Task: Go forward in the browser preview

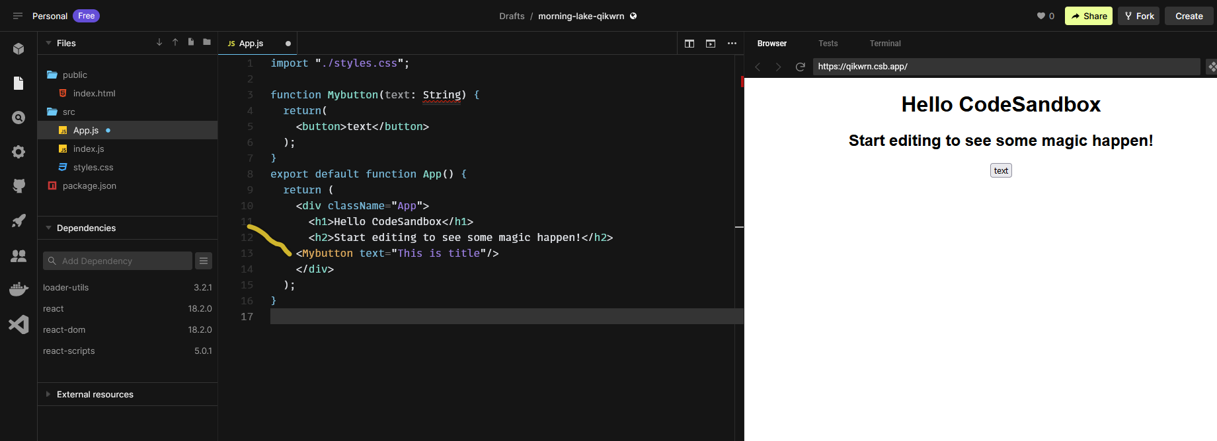Action: tap(779, 67)
